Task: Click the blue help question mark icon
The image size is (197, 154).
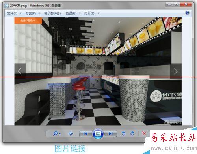Action: pyautogui.click(x=187, y=13)
